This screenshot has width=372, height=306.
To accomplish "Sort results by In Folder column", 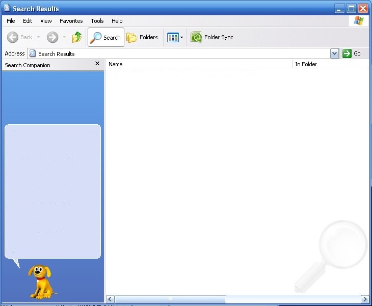I will point(331,64).
